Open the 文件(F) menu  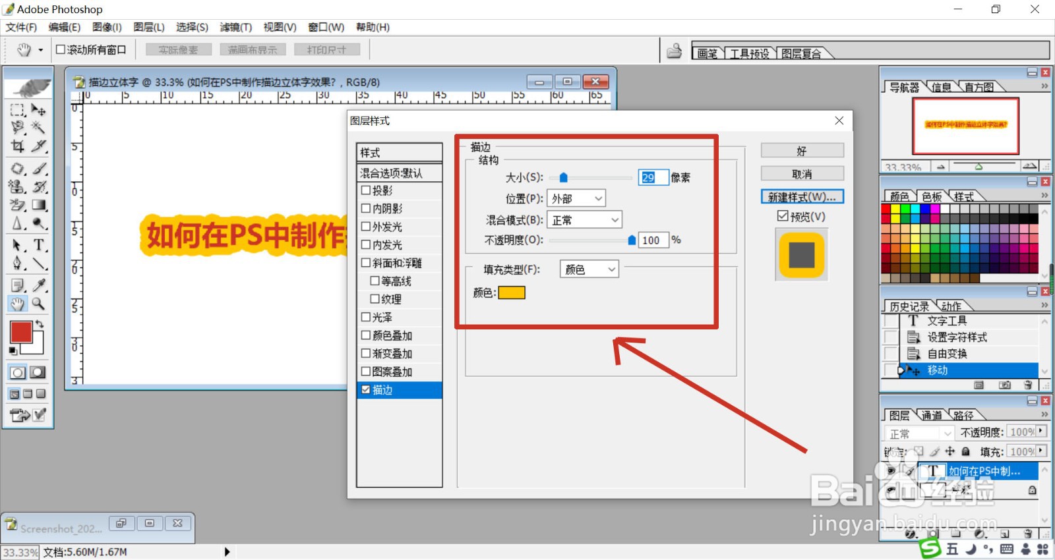(21, 27)
